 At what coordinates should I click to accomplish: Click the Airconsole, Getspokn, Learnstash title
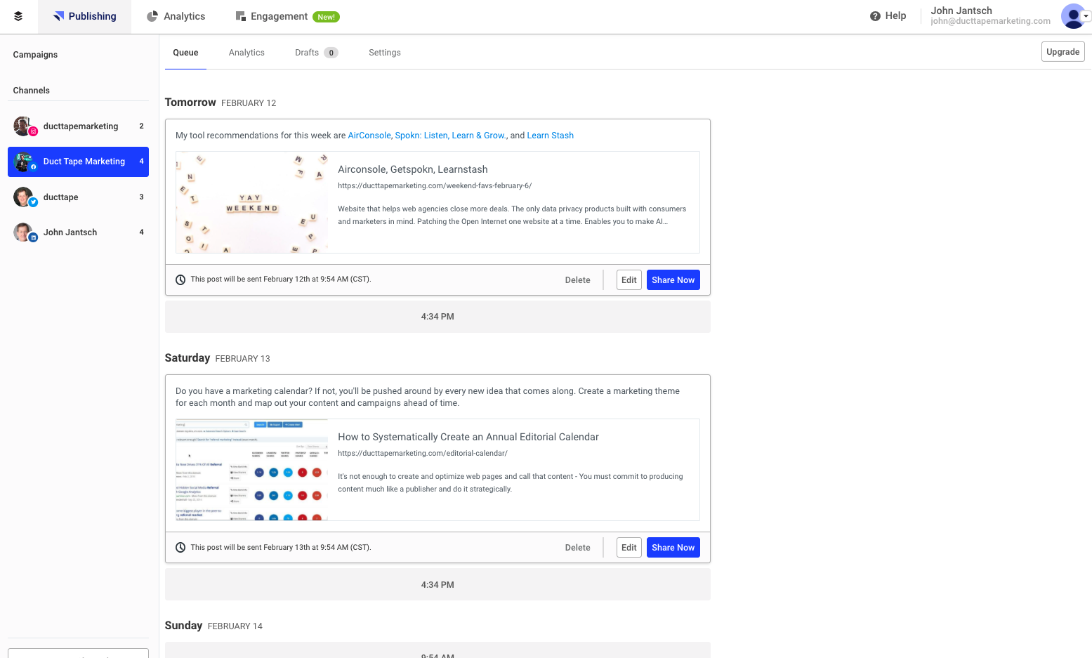(413, 169)
